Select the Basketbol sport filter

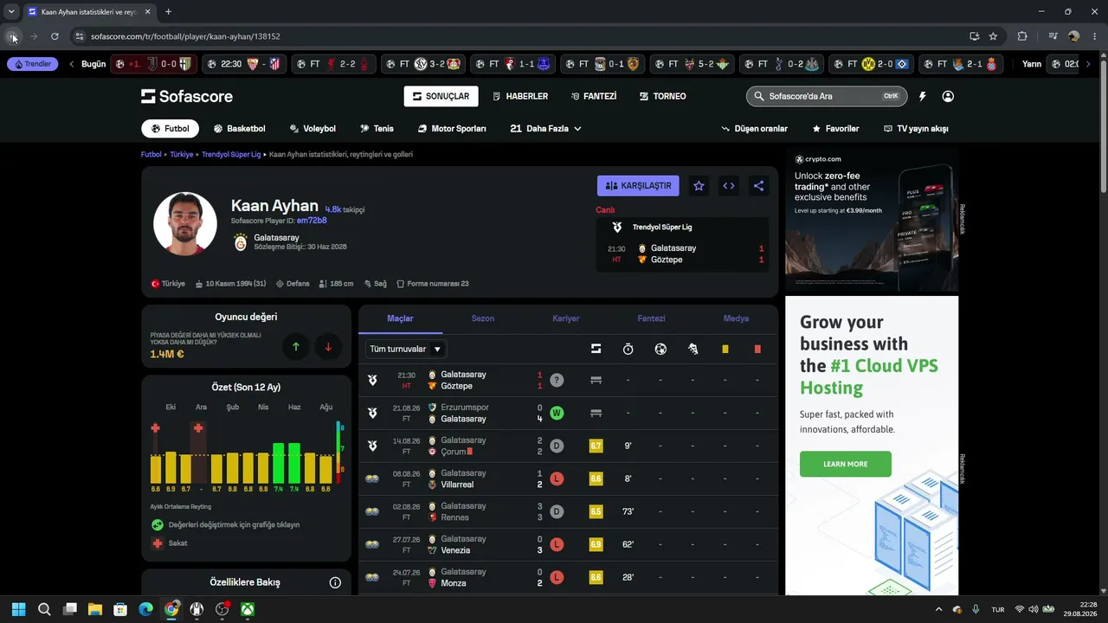[x=240, y=129]
